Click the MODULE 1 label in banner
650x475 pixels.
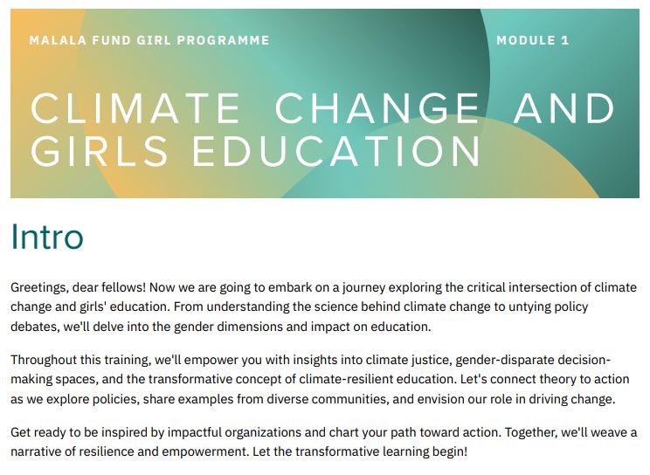tap(532, 40)
